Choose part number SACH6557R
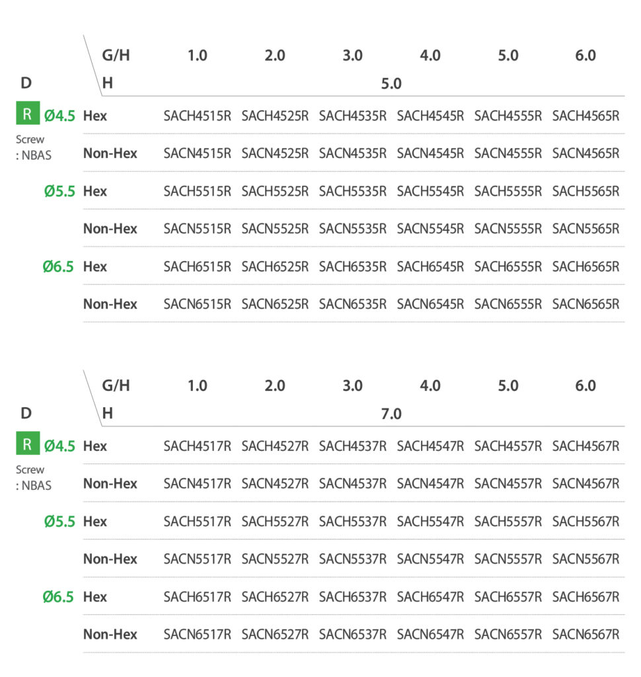The width and height of the screenshot is (641, 677). (x=508, y=596)
